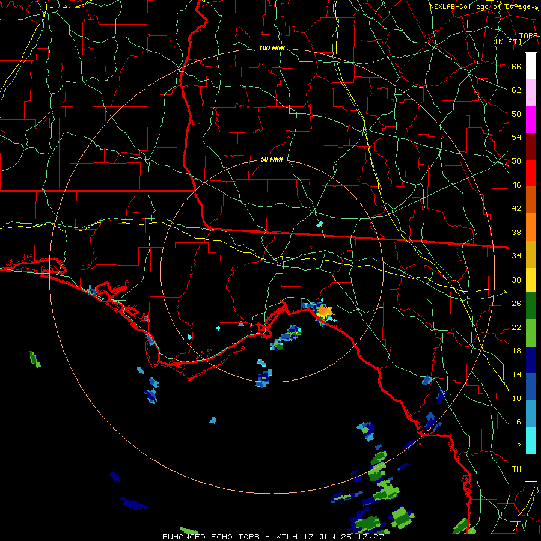Click the legend value '42'
Viewport: 541px width, 541px height.
click(516, 209)
